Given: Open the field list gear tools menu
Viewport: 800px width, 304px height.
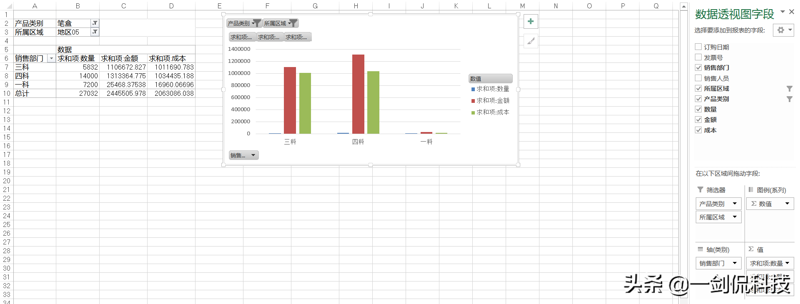Looking at the screenshot, I should [783, 30].
